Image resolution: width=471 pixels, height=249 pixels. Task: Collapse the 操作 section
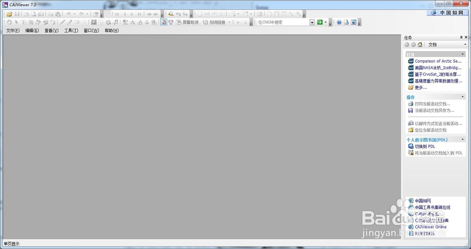point(463,97)
